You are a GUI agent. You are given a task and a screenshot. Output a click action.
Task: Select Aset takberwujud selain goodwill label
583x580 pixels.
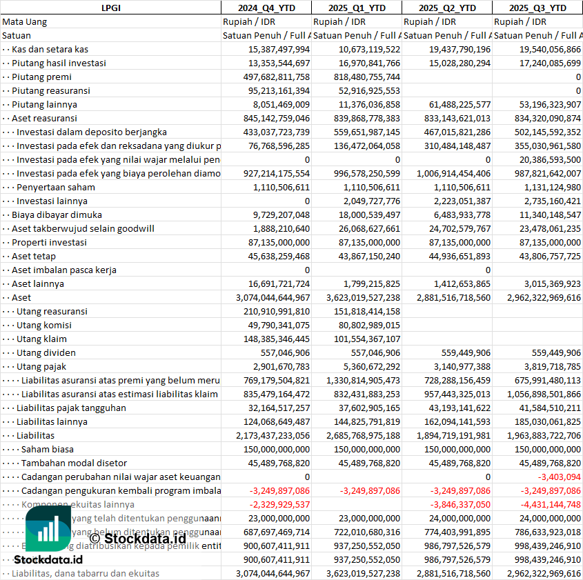click(x=83, y=228)
